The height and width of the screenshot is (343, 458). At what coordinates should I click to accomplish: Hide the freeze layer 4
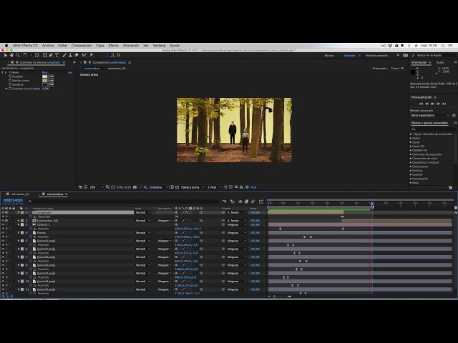[x=3, y=233]
